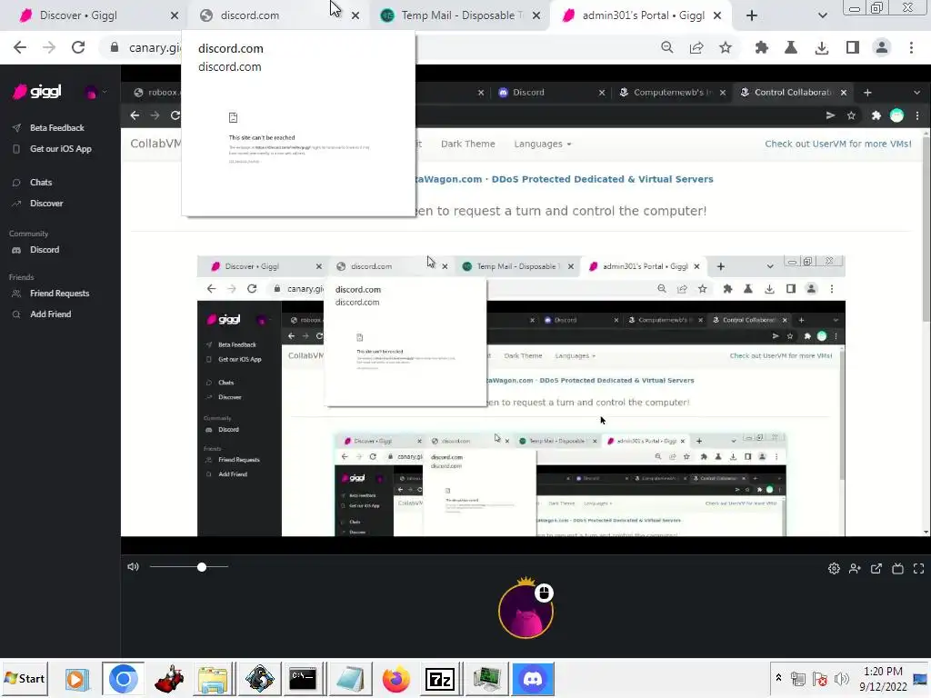The image size is (931, 698).
Task: Open the outer Chrome three-dot menu
Action: pyautogui.click(x=911, y=47)
